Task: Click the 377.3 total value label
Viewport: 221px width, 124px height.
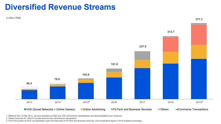Action: tap(199, 19)
